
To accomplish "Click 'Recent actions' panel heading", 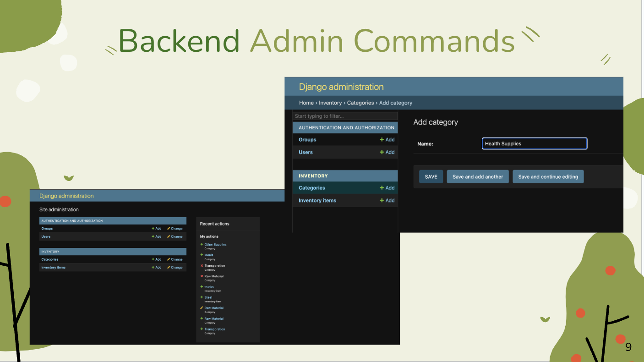I will click(215, 224).
